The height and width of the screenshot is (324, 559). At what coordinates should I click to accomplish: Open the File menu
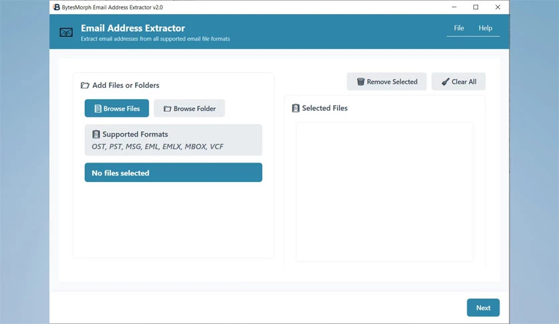(459, 28)
